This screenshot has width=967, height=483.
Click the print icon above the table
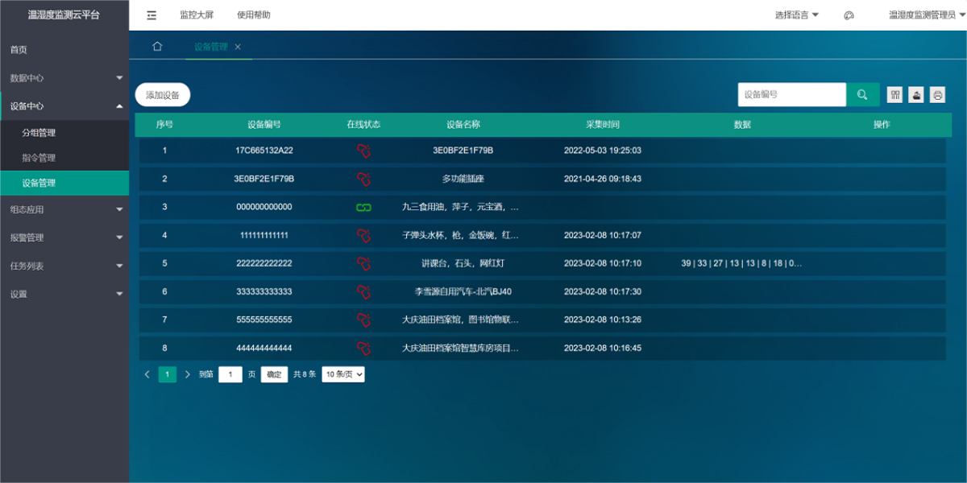tap(937, 94)
